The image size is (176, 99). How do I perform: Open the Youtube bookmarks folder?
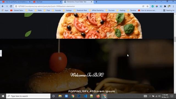point(56,10)
